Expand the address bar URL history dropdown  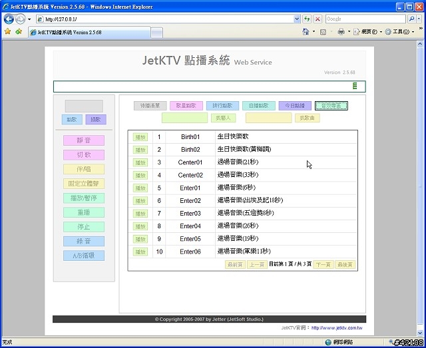point(297,19)
